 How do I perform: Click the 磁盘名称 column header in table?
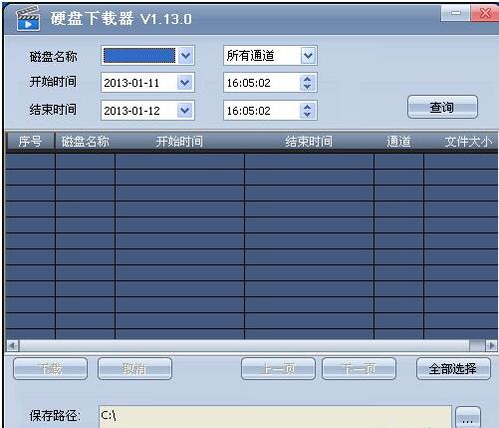[85, 142]
